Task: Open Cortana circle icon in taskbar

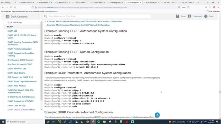Action: (x=48, y=122)
